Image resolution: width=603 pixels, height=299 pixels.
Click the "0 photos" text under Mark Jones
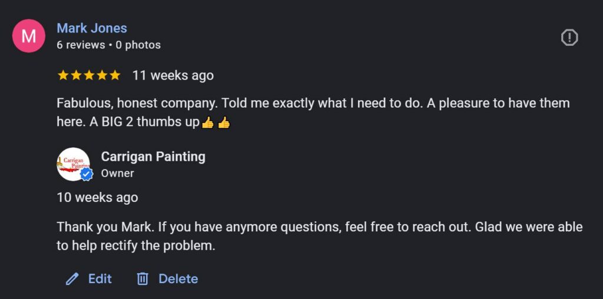click(138, 45)
